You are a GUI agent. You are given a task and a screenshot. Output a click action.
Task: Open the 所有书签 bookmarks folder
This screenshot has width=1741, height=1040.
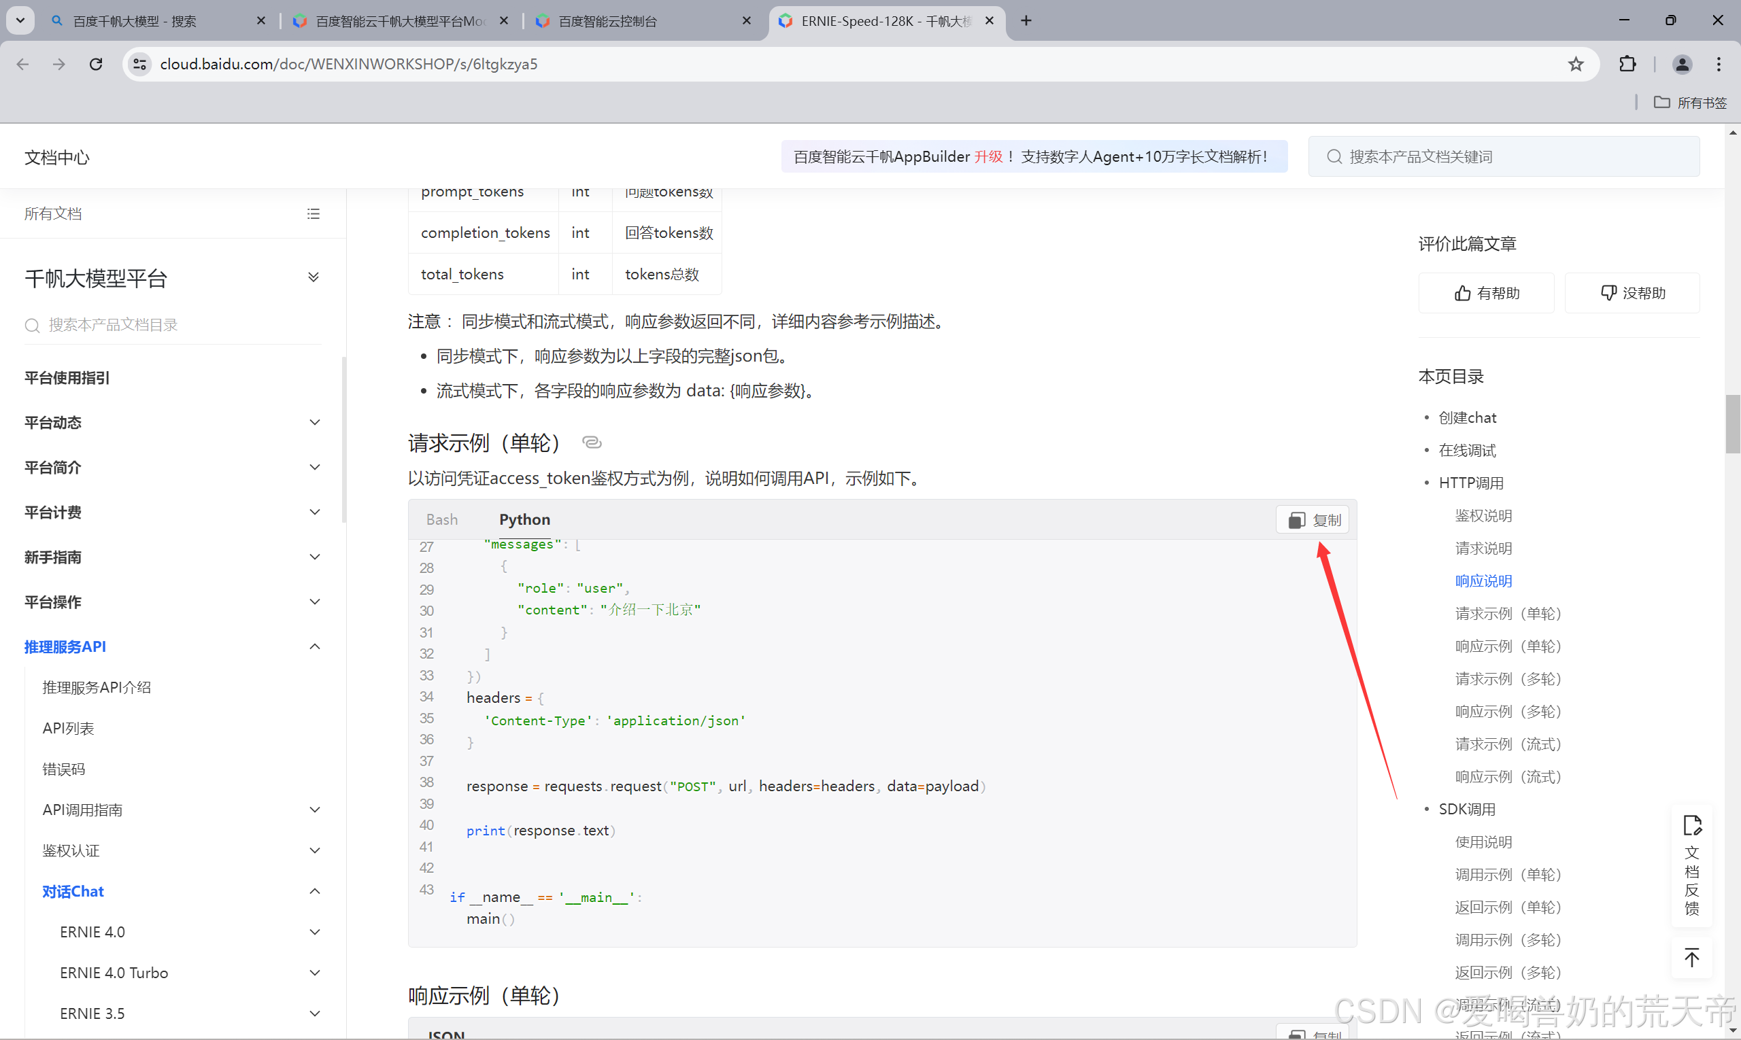(x=1690, y=103)
